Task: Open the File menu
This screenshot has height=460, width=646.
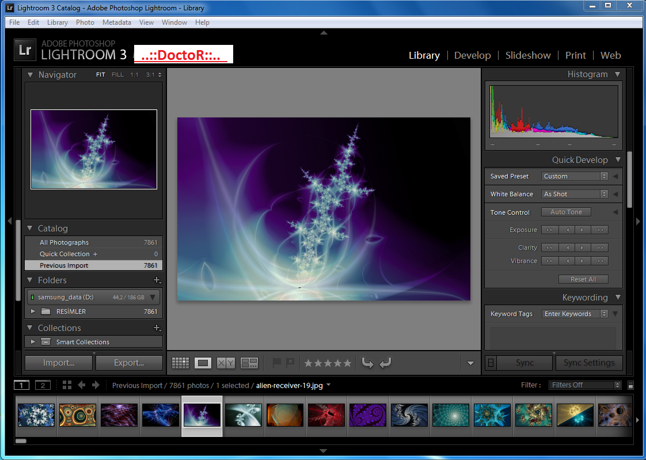Action: [x=14, y=22]
